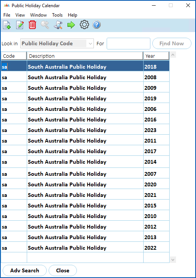Select the row with year 2009

85,87
